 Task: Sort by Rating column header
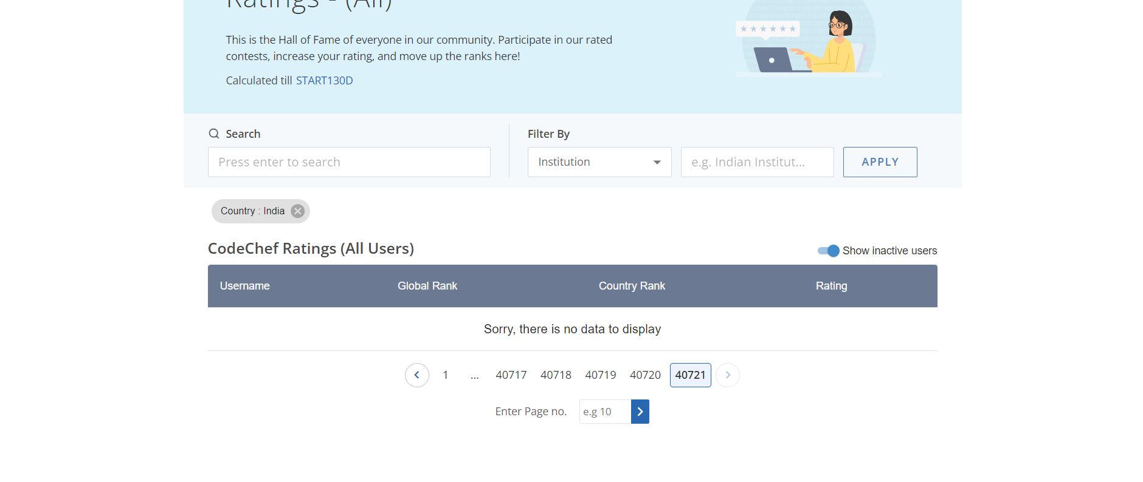pyautogui.click(x=831, y=286)
